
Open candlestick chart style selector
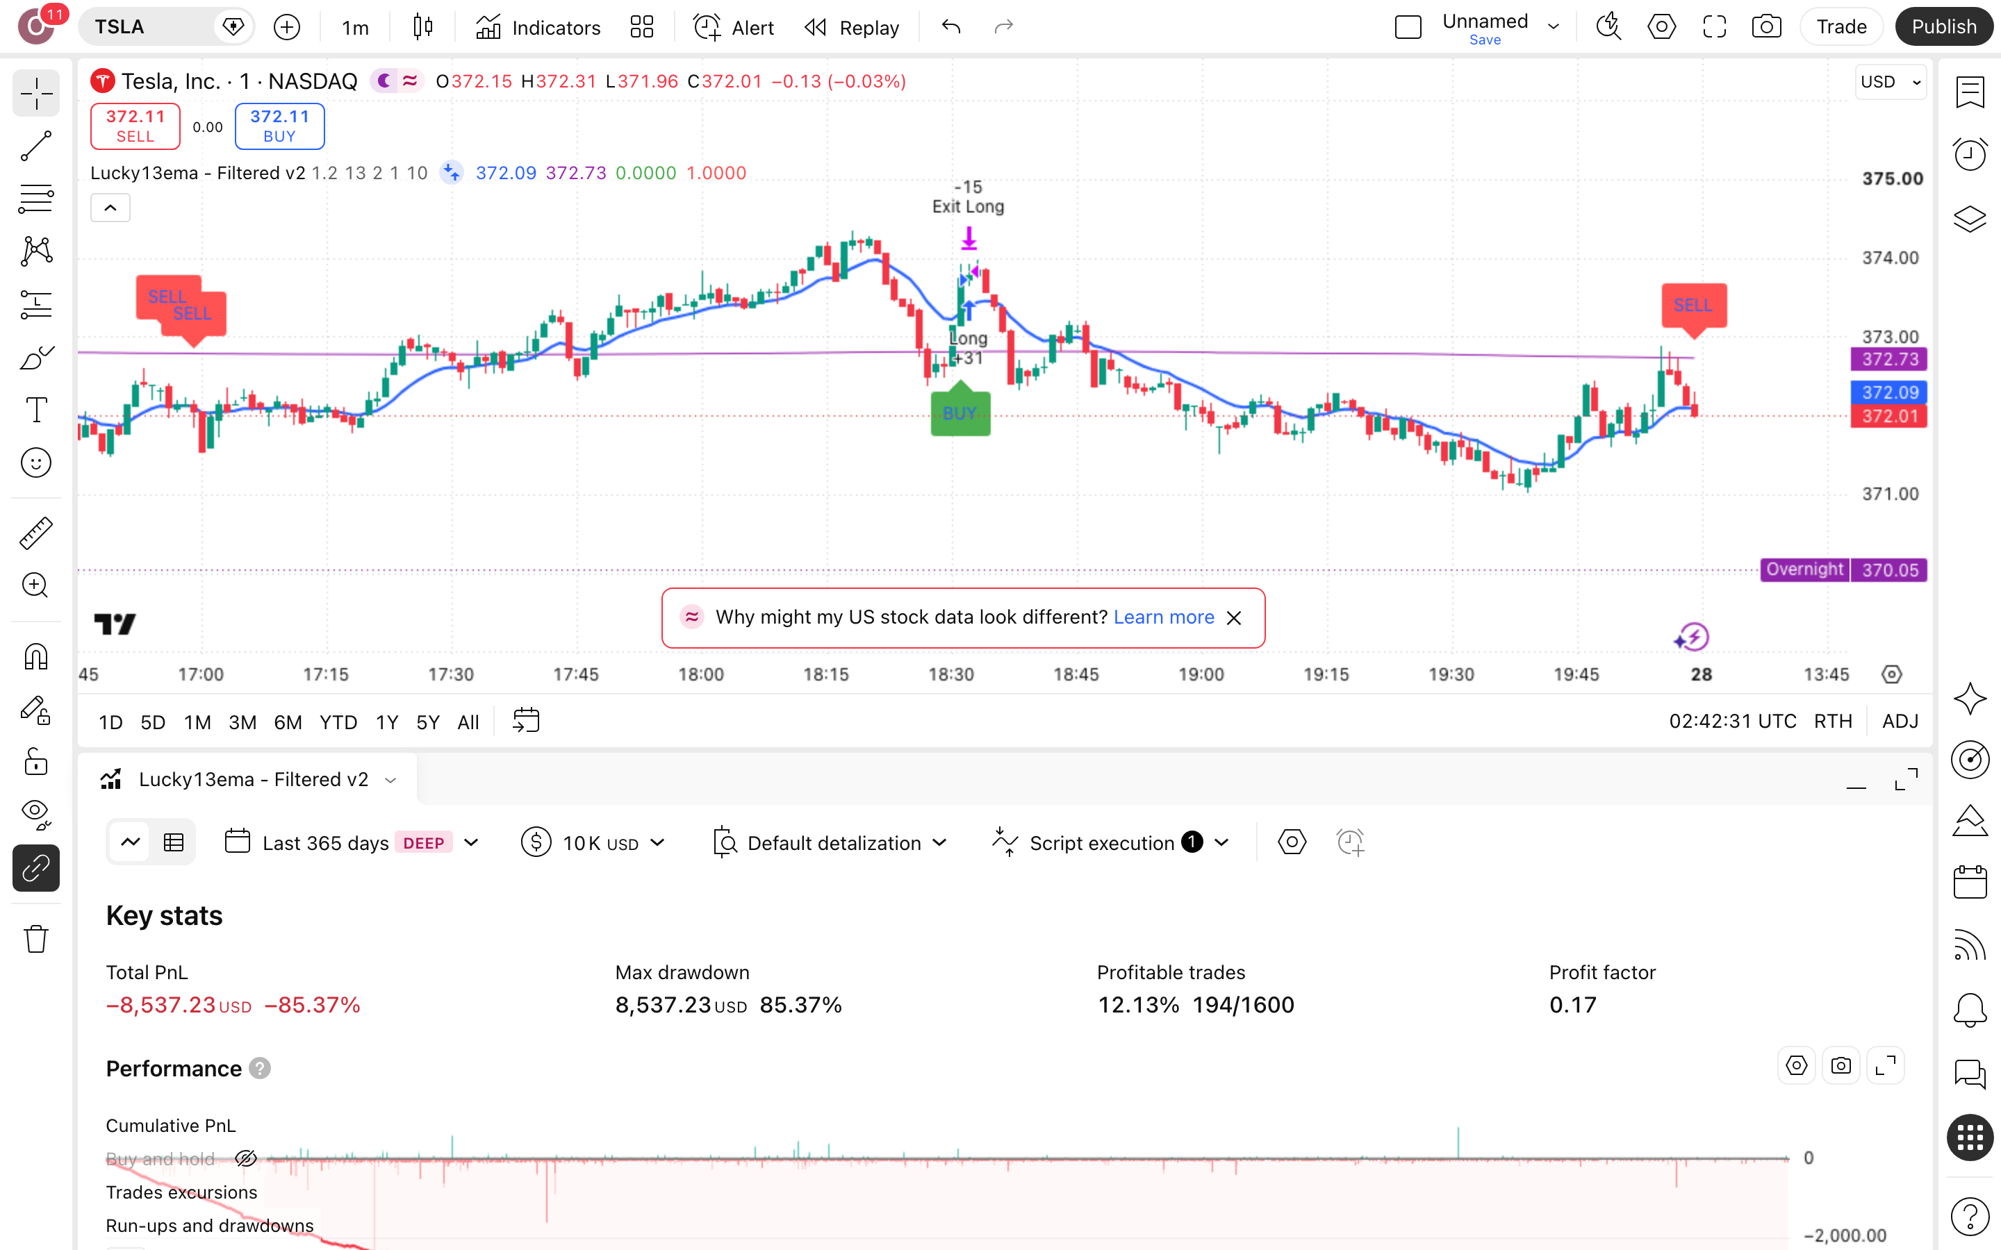pyautogui.click(x=422, y=27)
